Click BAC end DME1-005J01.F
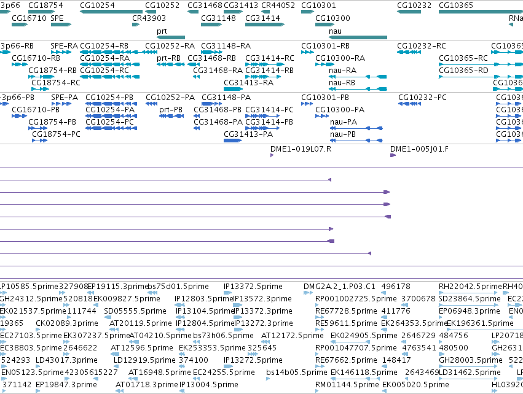 [419, 149]
